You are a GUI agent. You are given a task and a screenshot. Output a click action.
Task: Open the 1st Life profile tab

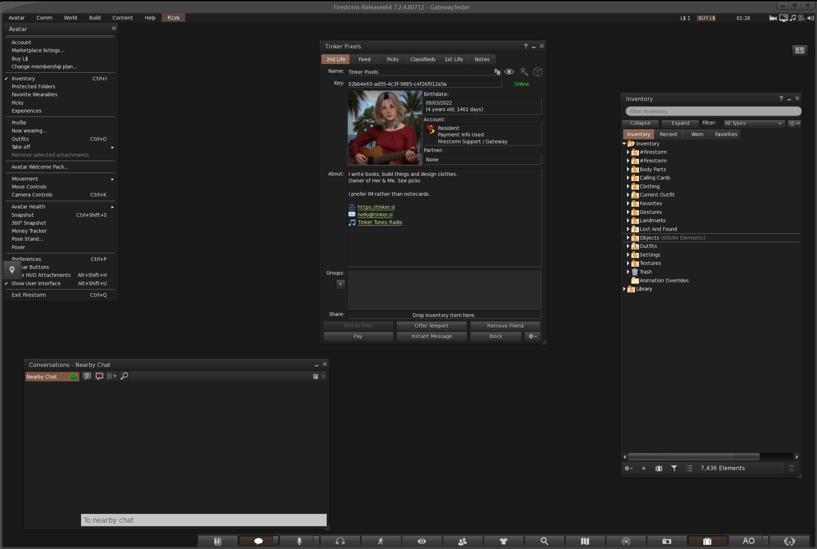point(454,59)
